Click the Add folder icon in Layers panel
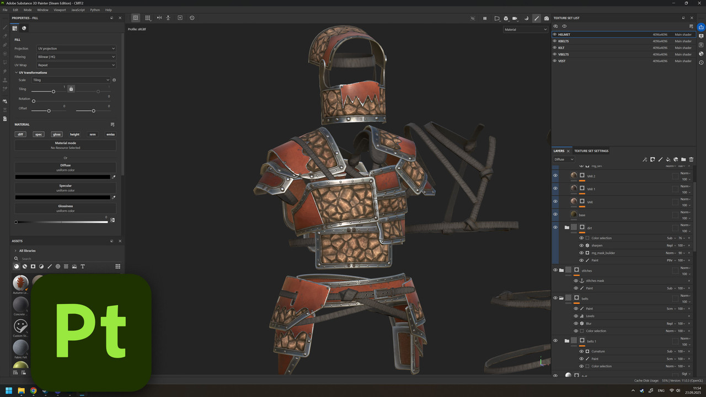 (x=683, y=159)
